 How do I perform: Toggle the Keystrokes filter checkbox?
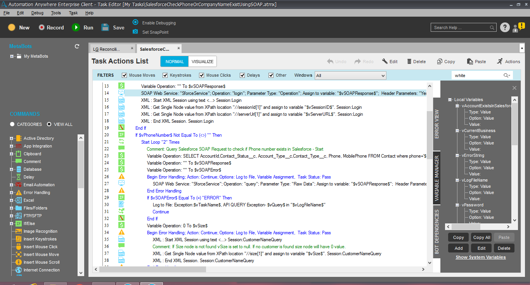click(x=165, y=76)
